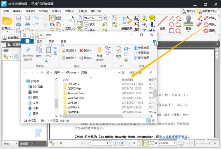
Task: Select 下载 in the navigation pane
Action: tap(36, 108)
